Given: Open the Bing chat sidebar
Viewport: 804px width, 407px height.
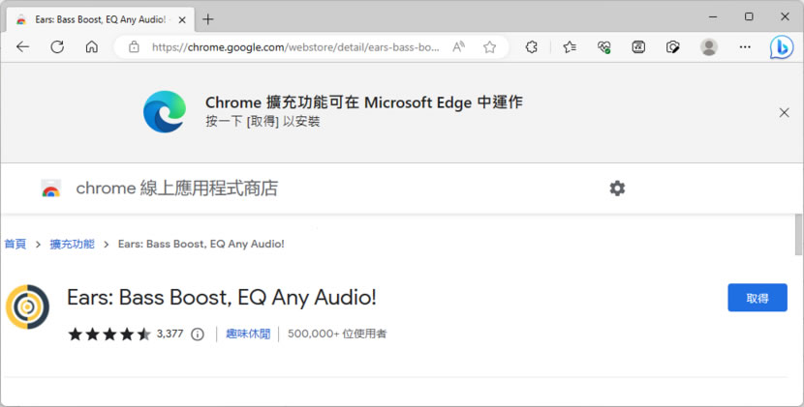Looking at the screenshot, I should point(782,47).
